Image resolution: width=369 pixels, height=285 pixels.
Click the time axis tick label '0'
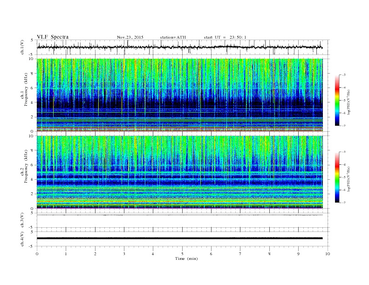[x=37, y=254]
